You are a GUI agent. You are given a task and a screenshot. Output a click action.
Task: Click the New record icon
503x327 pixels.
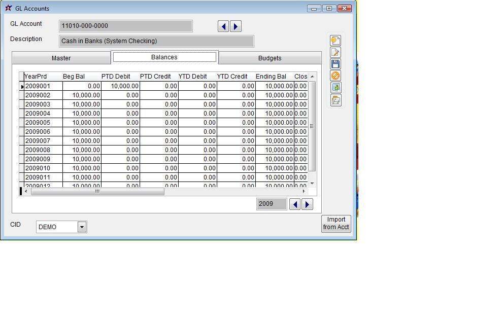(336, 41)
